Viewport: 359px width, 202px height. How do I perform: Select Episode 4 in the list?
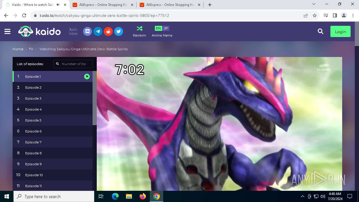(x=52, y=109)
